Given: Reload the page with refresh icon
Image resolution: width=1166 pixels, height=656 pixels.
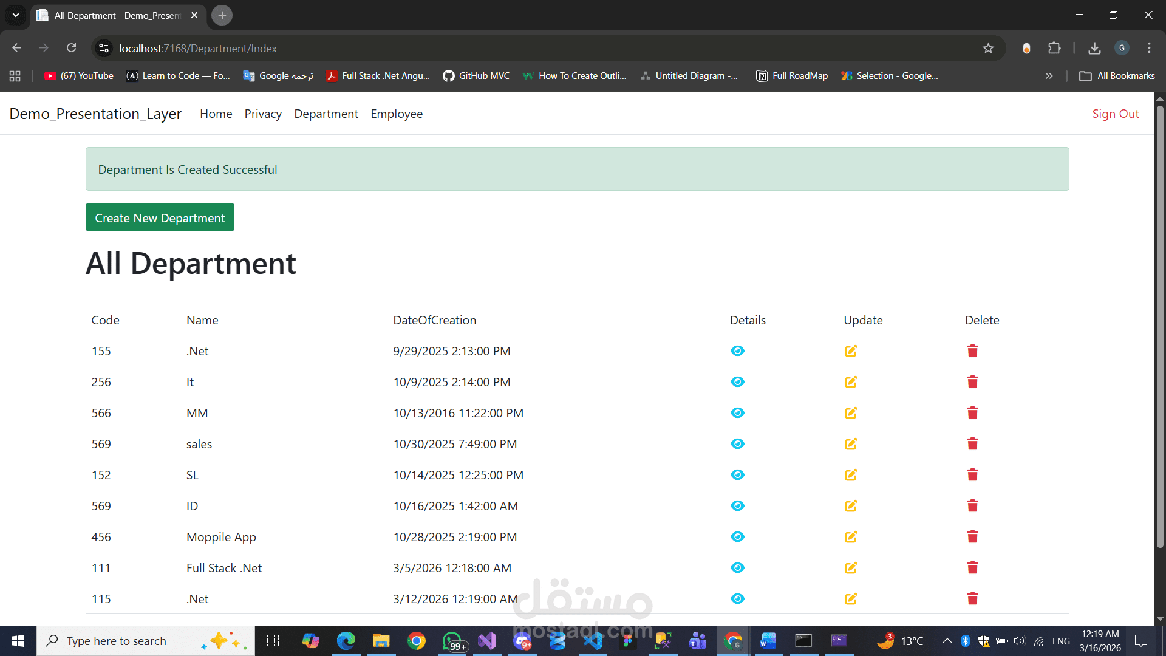Looking at the screenshot, I should (x=72, y=49).
